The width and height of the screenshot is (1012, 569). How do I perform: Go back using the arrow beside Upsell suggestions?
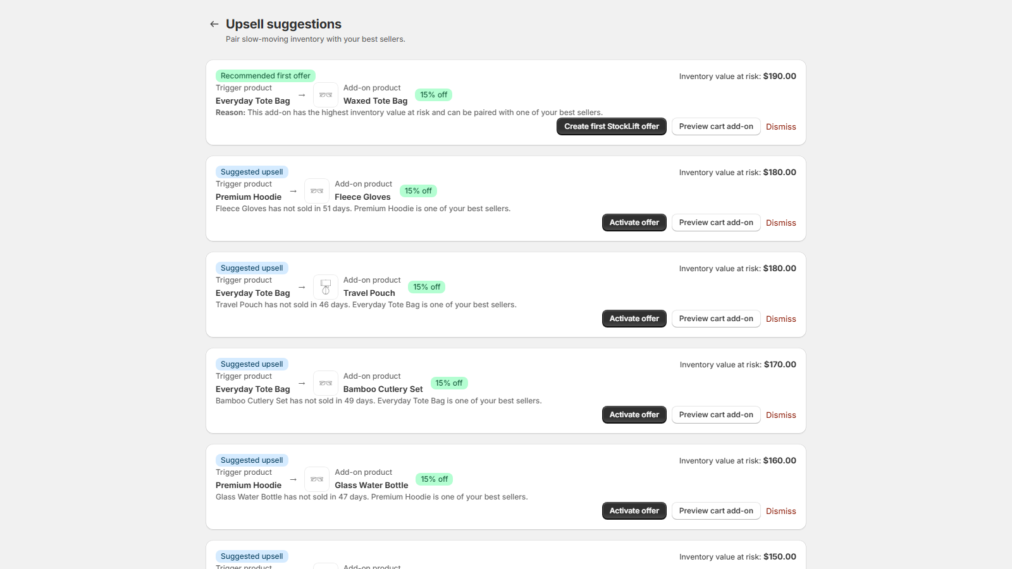[214, 24]
